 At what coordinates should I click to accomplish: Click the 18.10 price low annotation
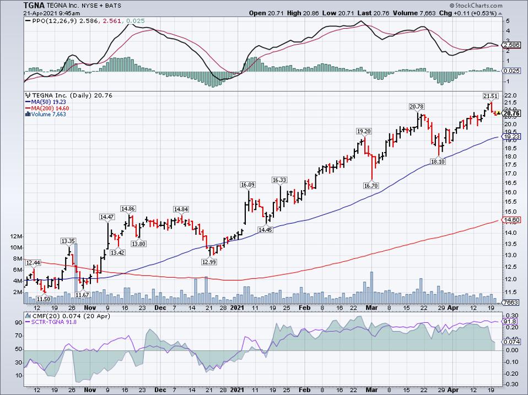[438, 162]
